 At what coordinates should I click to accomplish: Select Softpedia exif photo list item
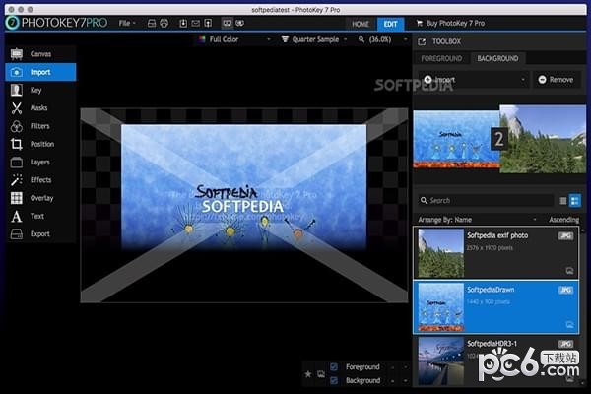(x=496, y=253)
